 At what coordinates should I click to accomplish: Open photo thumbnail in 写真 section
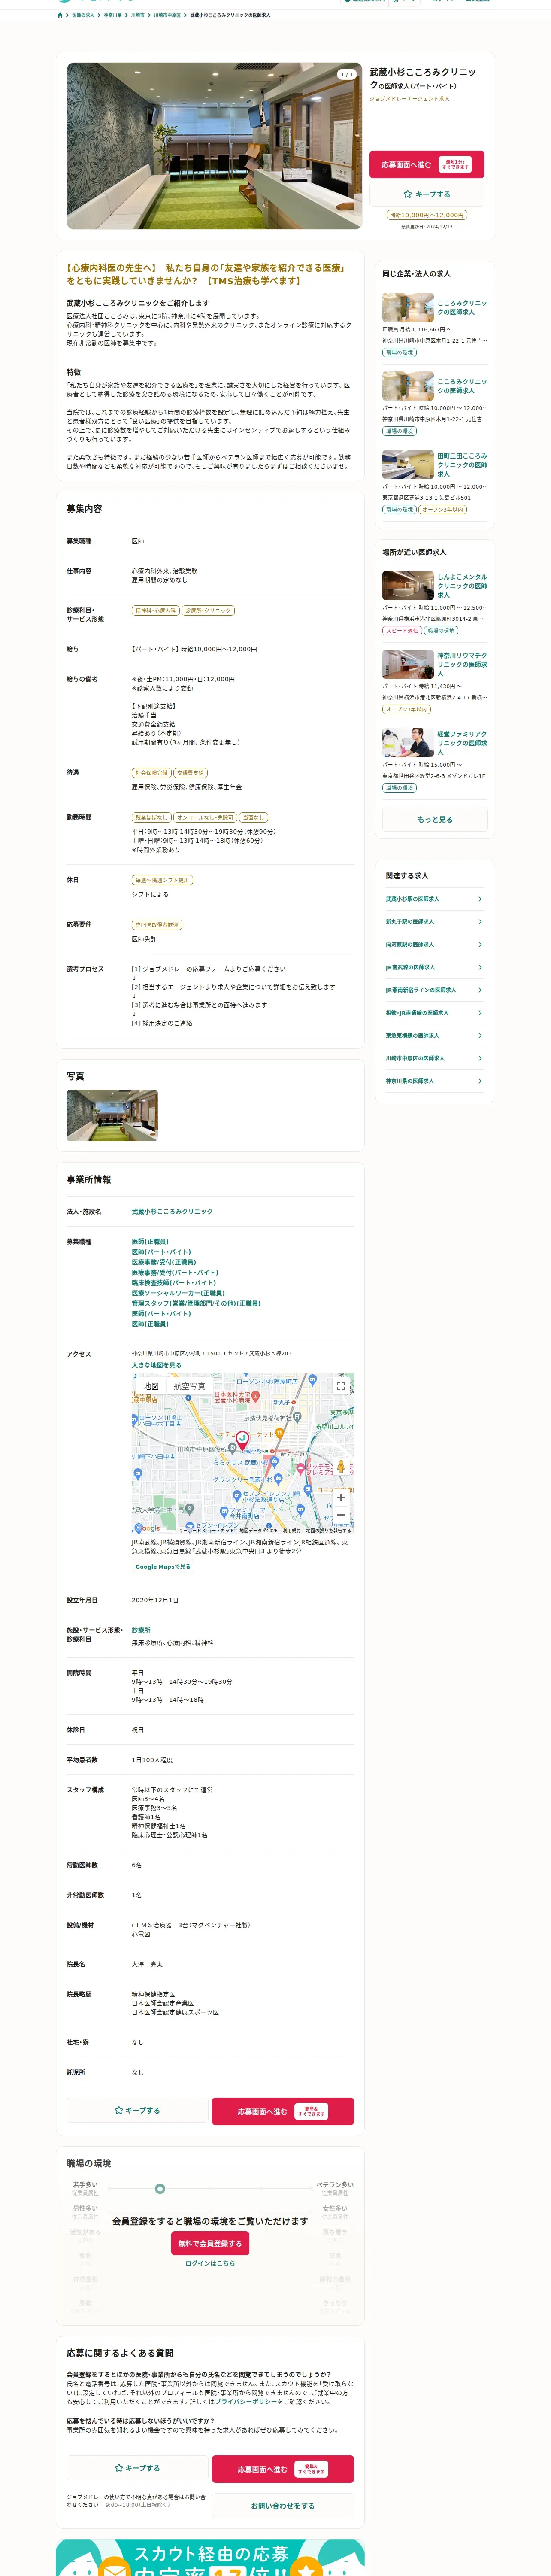pyautogui.click(x=112, y=1115)
